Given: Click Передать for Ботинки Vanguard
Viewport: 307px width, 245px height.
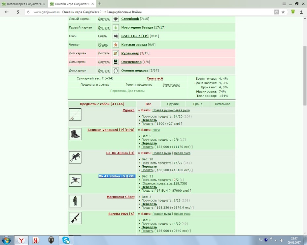Looking at the screenshot, I should pos(149,143).
